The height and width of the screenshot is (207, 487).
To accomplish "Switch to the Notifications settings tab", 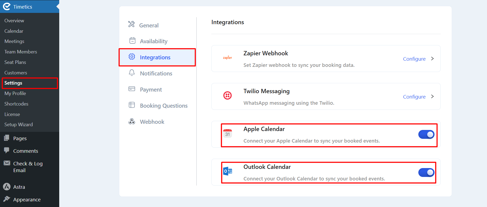I will tap(156, 73).
